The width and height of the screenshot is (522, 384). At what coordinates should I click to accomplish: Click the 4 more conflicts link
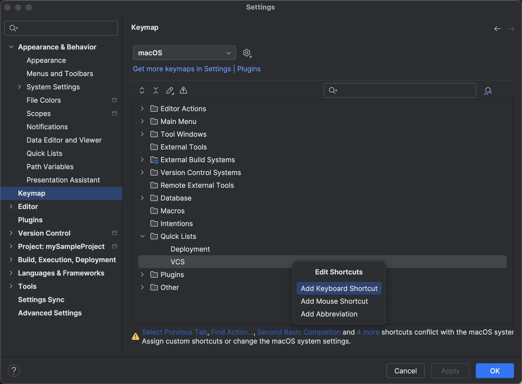click(368, 332)
